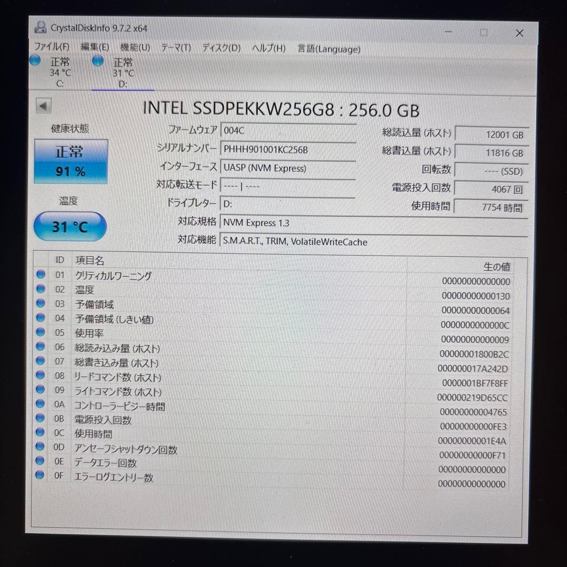This screenshot has width=567, height=567.
Task: Open the 言語(Language) menu
Action: [x=329, y=49]
